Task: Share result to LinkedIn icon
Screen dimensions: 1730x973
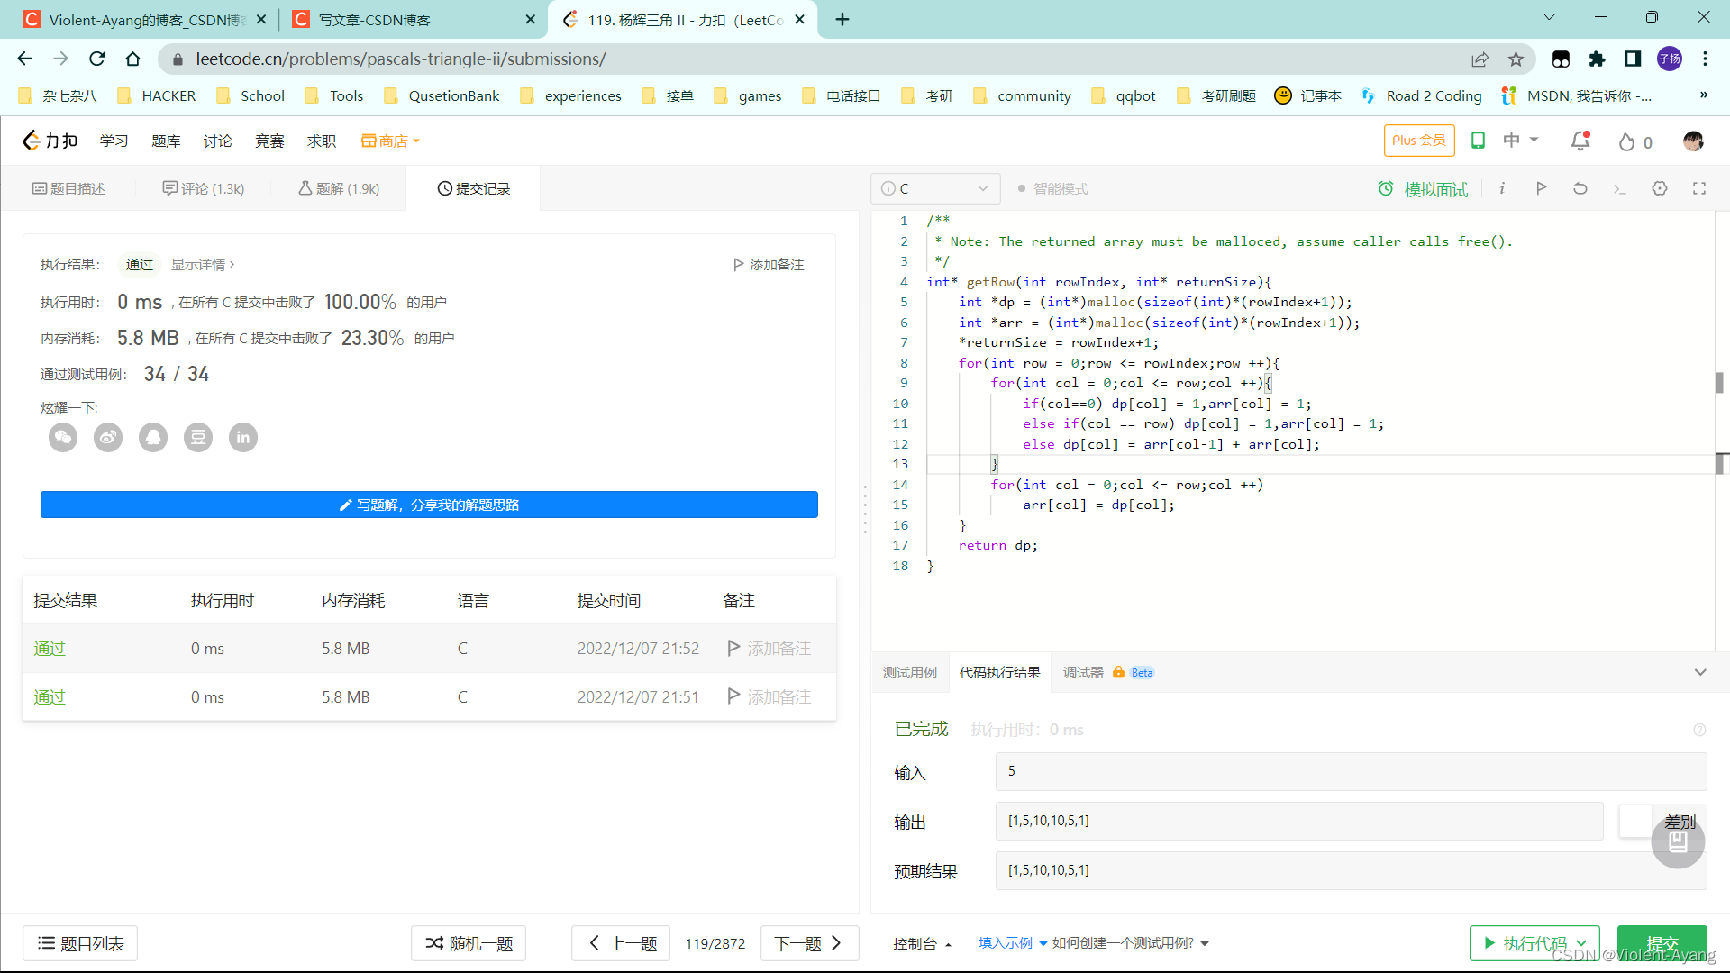Action: (x=243, y=438)
